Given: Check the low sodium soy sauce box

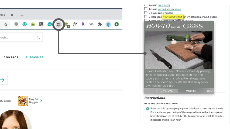Looking at the screenshot, I should [x=146, y=9].
